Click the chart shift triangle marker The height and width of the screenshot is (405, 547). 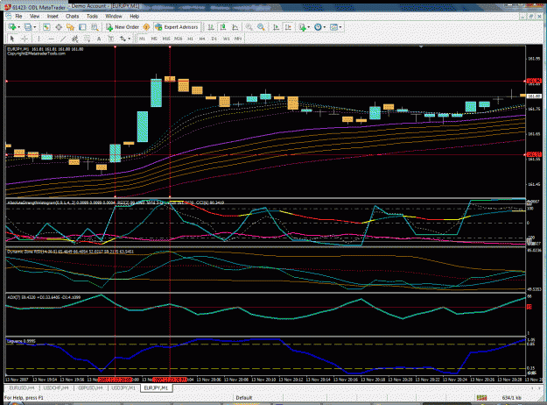421,46
